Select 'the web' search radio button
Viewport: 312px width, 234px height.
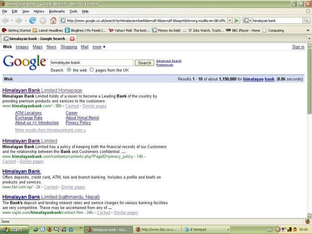click(x=69, y=70)
